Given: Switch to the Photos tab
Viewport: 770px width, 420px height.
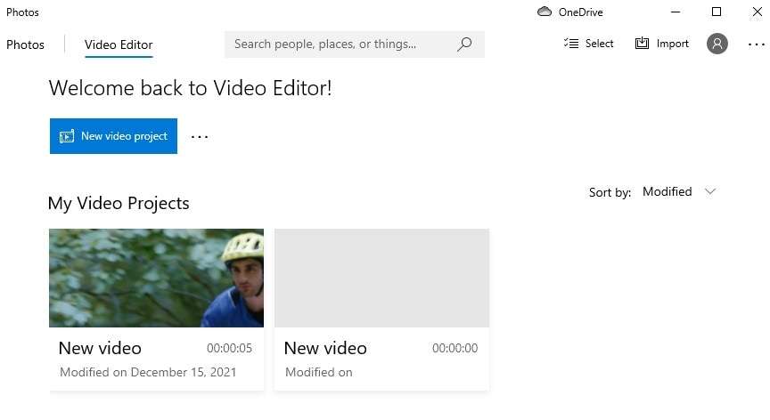Looking at the screenshot, I should tap(25, 44).
